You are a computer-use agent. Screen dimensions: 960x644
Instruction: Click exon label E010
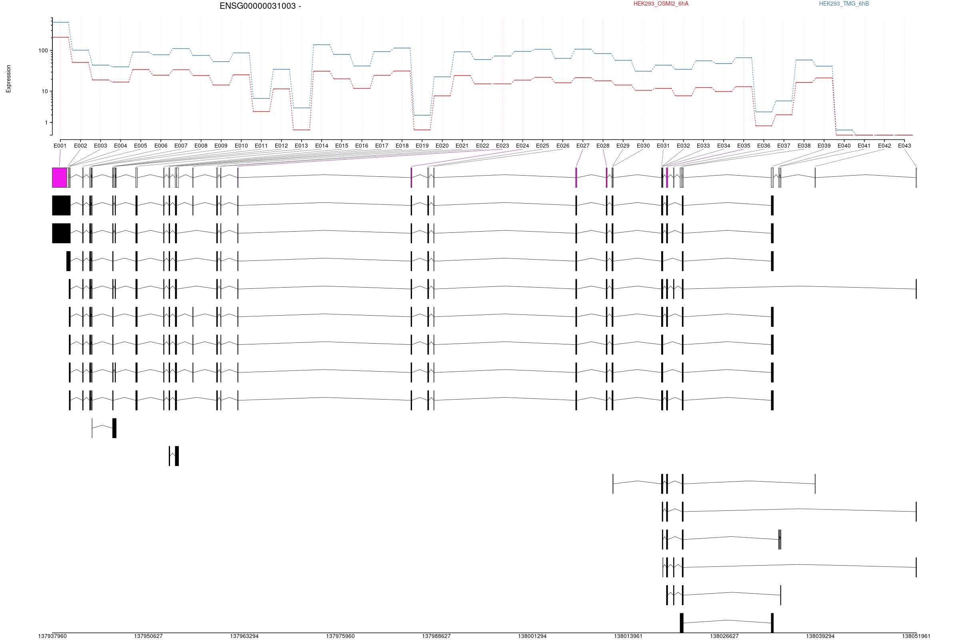pyautogui.click(x=242, y=146)
